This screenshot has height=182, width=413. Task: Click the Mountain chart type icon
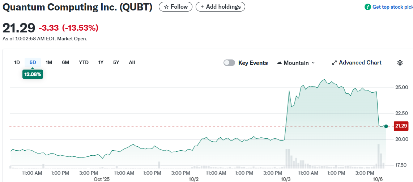(279, 63)
